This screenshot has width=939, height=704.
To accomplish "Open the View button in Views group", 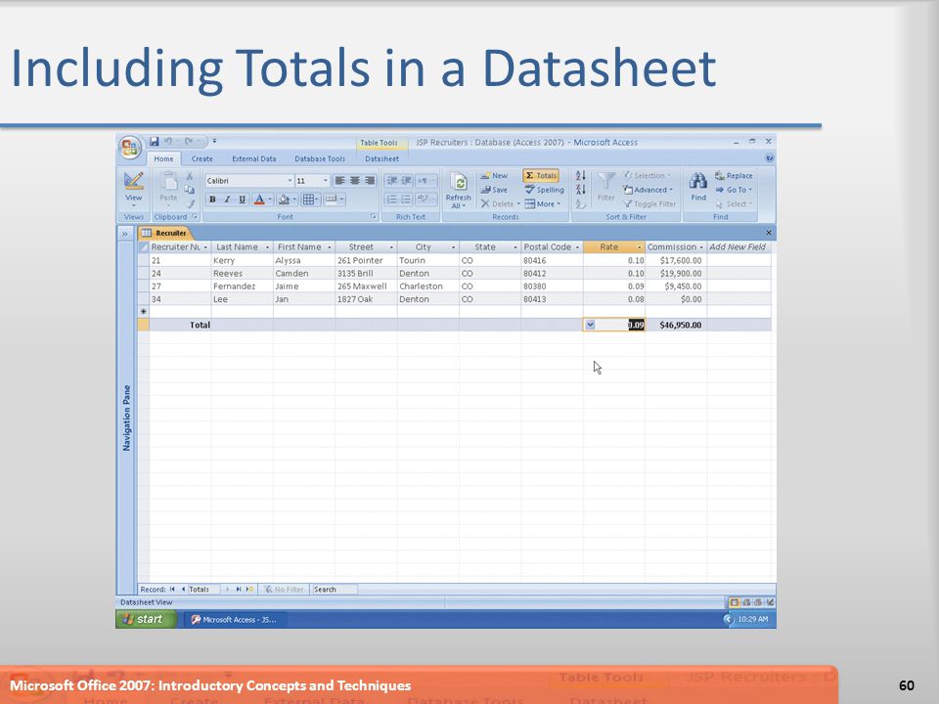I will point(134,188).
